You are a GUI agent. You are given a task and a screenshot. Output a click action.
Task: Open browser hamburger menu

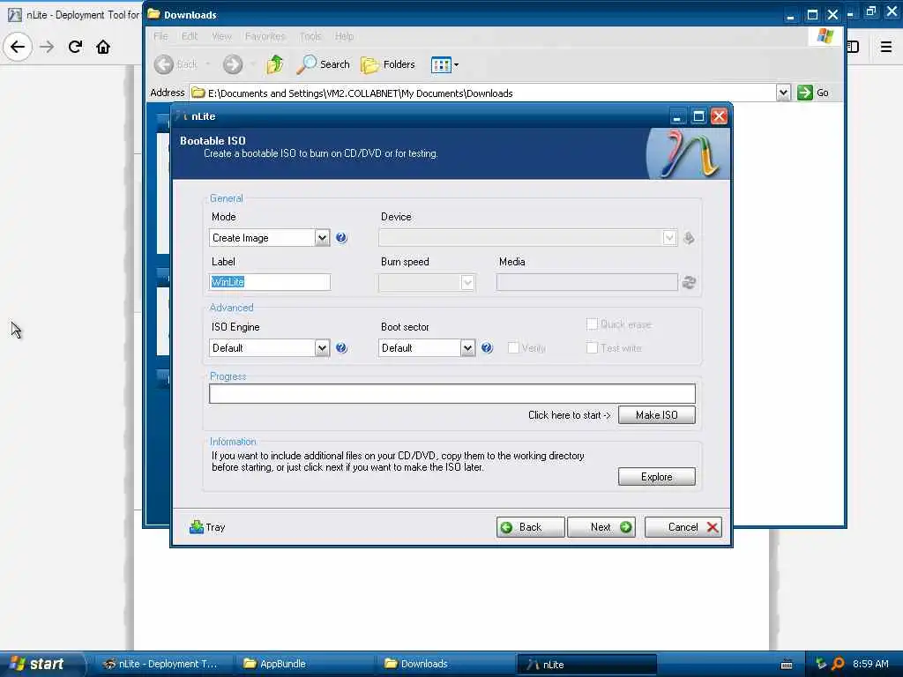[x=886, y=47]
